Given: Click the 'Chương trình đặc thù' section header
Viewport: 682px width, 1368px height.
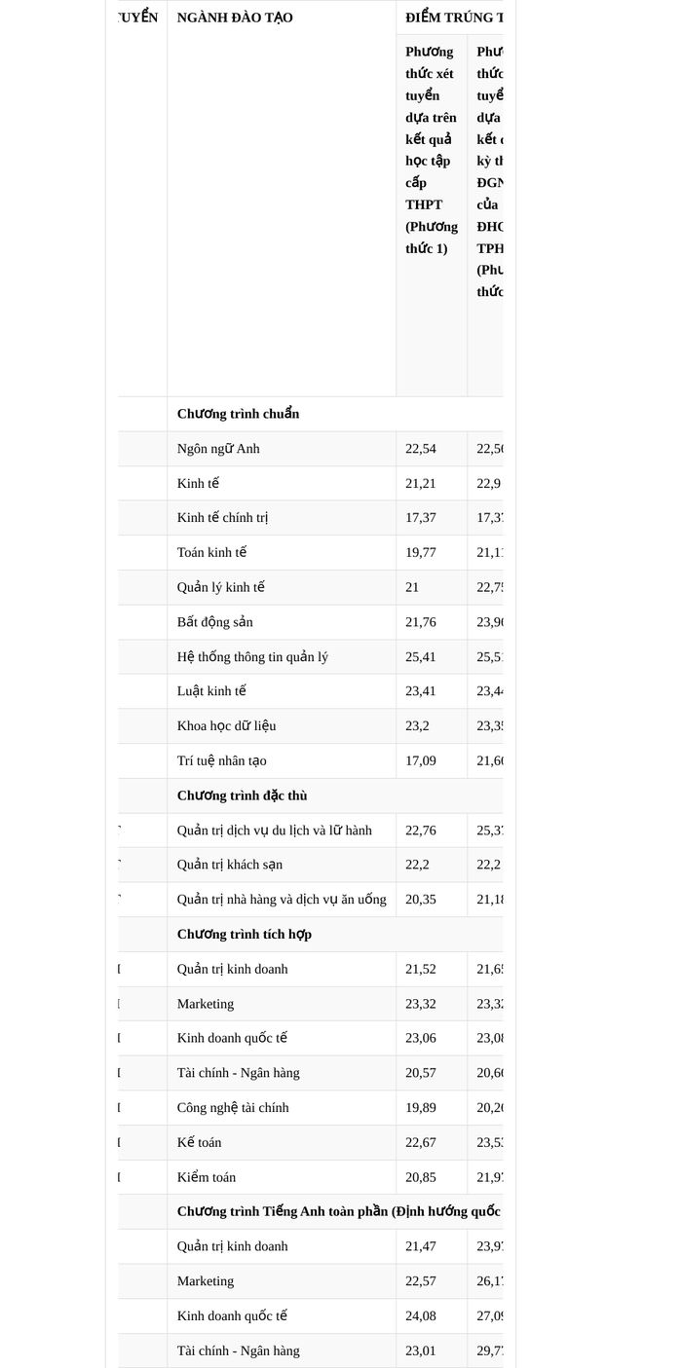Looking at the screenshot, I should pos(242,795).
